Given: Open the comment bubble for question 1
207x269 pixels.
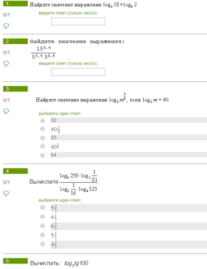Looking at the screenshot, I should pos(6,26).
